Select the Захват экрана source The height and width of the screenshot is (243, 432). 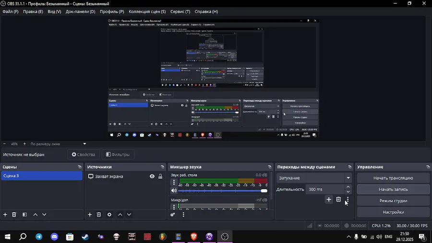(x=109, y=176)
